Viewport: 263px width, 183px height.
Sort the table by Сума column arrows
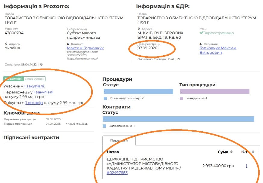pyautogui.click(x=231, y=152)
